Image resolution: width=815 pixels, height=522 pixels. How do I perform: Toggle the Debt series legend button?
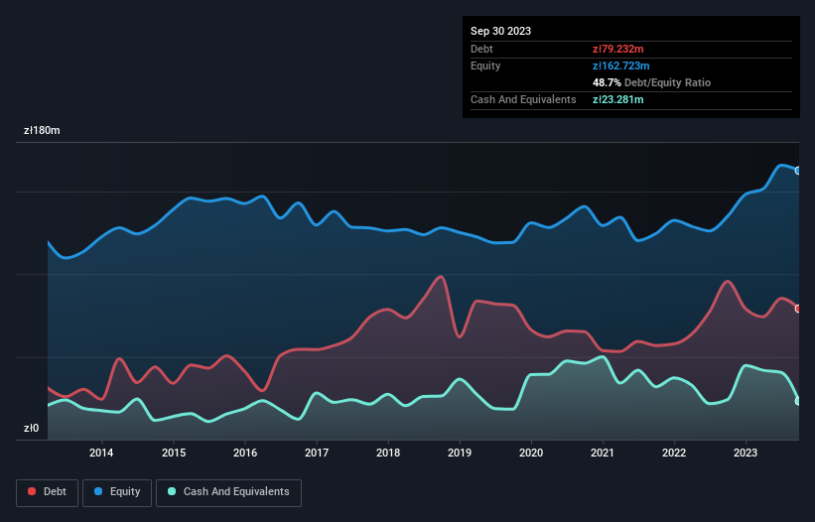(48, 492)
